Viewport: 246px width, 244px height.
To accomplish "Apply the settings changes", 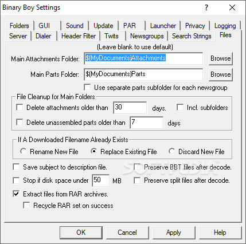I will (174, 233).
